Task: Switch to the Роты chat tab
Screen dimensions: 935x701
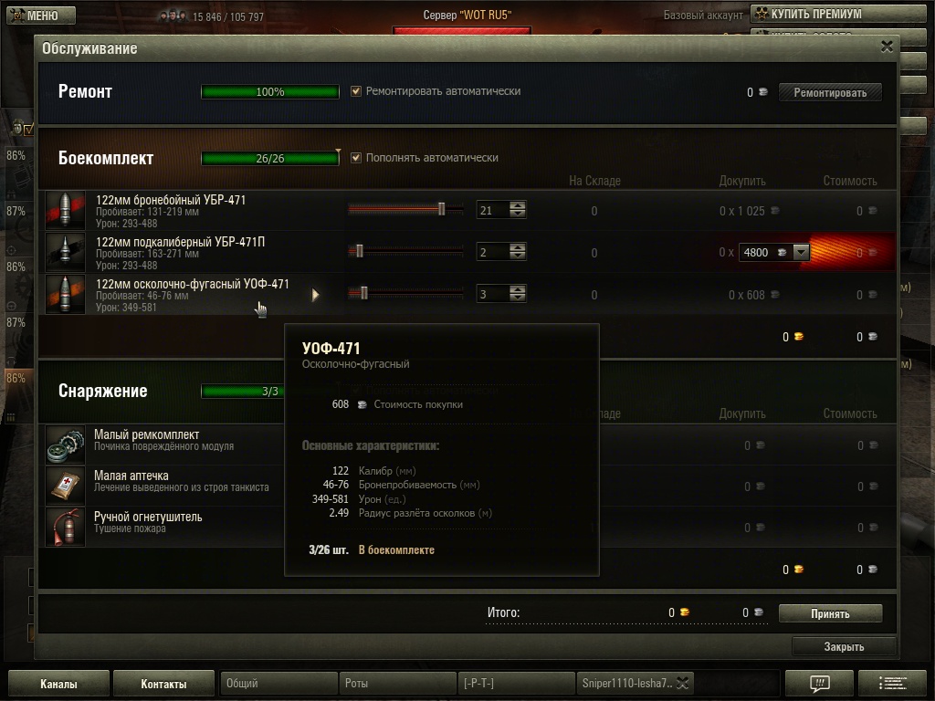Action: (x=397, y=683)
